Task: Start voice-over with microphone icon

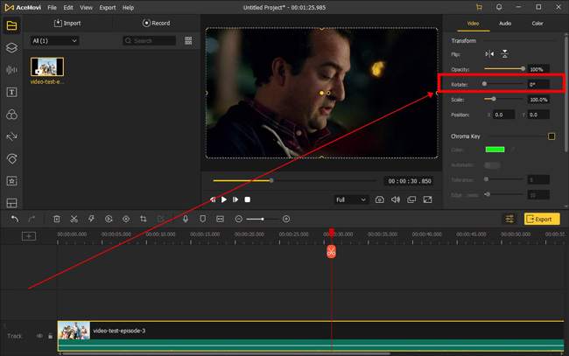Action: tap(186, 219)
